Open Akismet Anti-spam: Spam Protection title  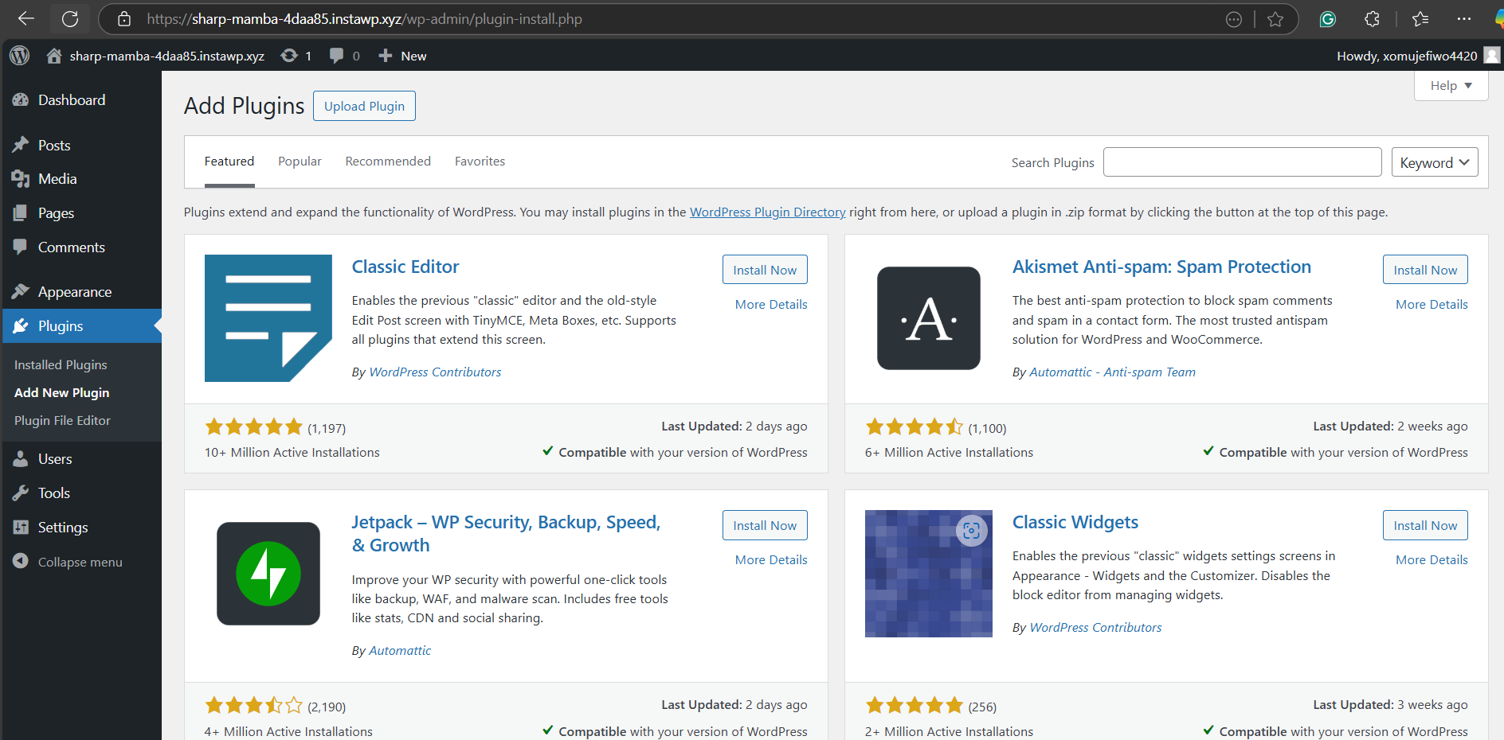point(1161,267)
